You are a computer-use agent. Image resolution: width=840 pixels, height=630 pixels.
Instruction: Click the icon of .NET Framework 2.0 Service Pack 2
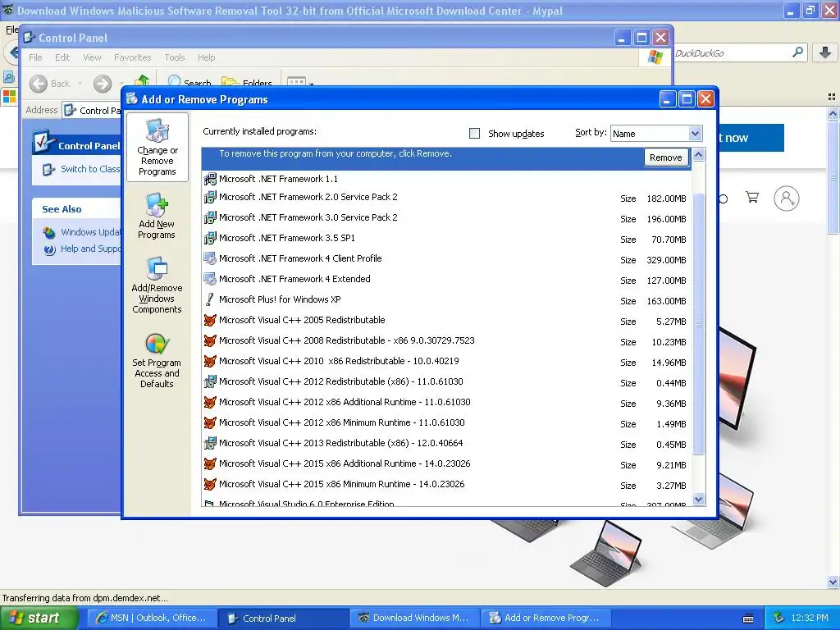pyautogui.click(x=210, y=197)
